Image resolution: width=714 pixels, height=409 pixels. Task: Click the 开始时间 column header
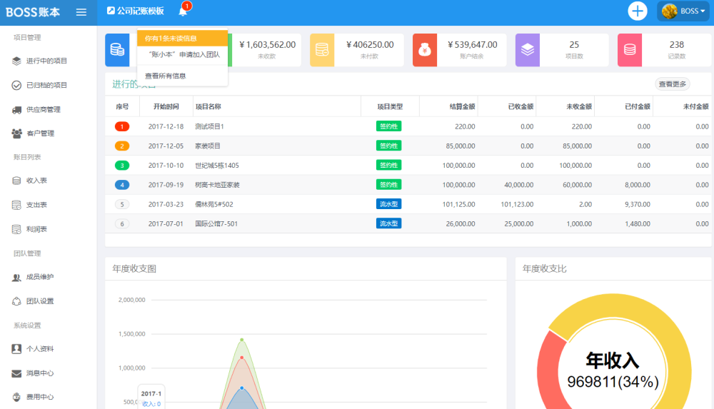click(166, 106)
